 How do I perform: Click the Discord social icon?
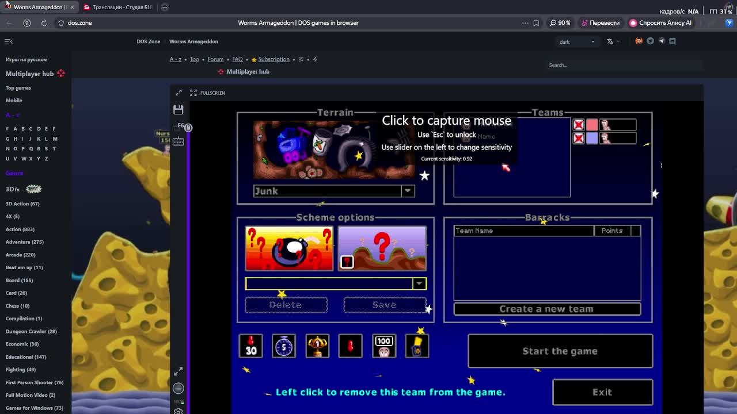pyautogui.click(x=673, y=41)
